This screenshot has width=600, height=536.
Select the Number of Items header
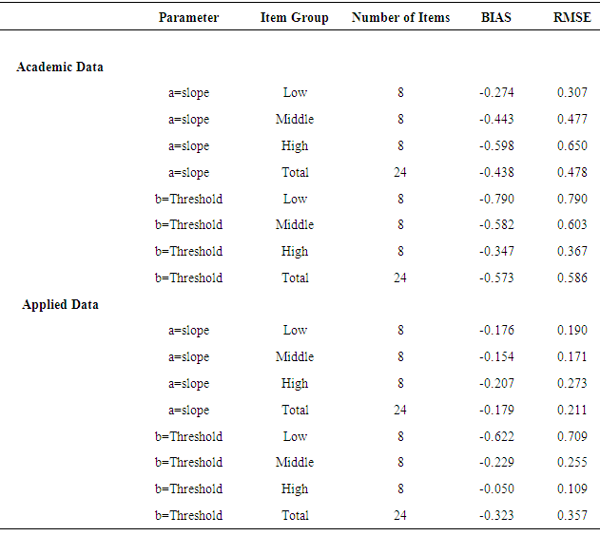(400, 18)
